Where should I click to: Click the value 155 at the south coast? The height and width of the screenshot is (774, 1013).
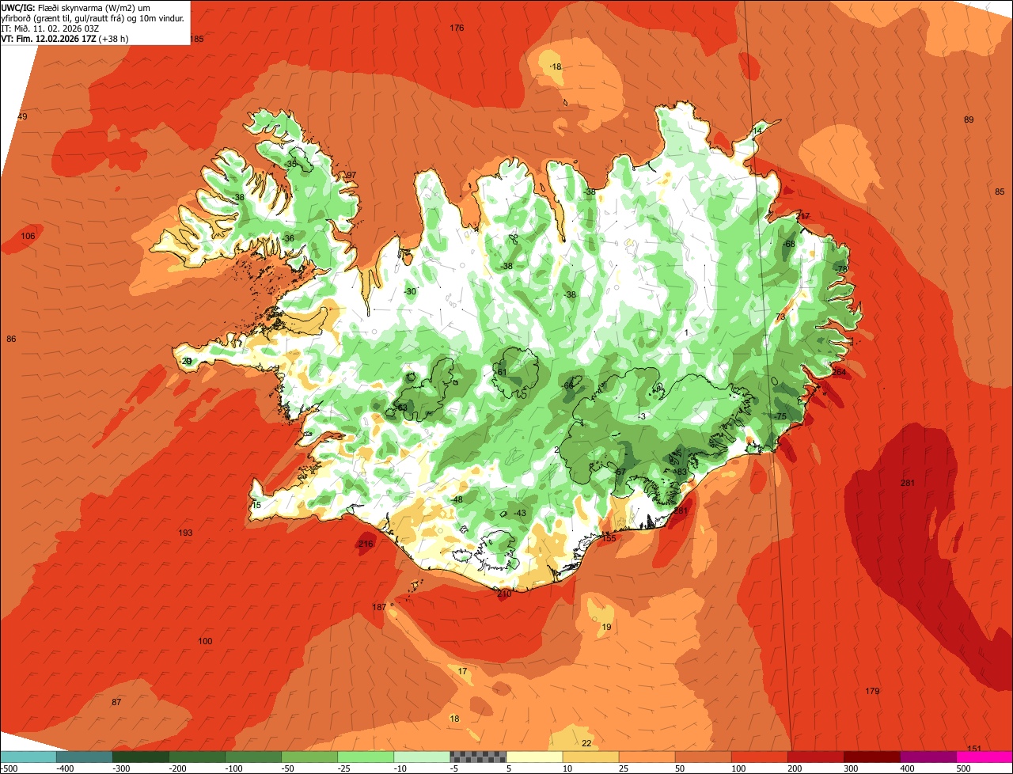pyautogui.click(x=608, y=537)
